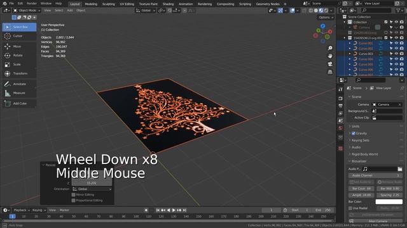This screenshot has width=407, height=228.
Task: Open the Render menu
Action: 32,4
